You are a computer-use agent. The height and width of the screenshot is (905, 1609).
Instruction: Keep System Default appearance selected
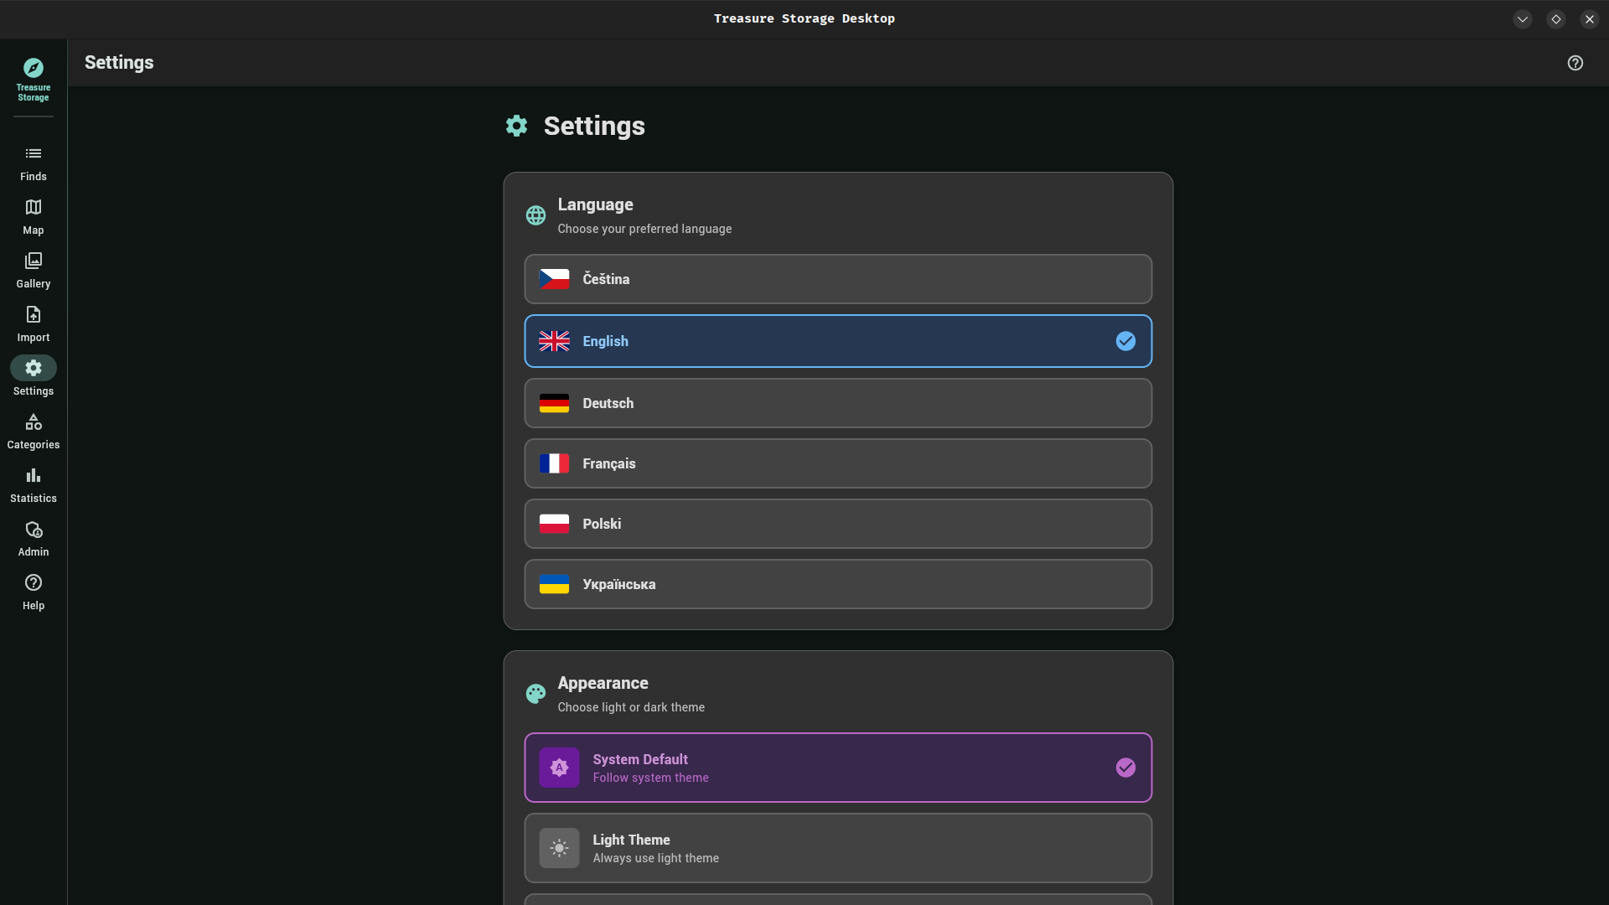click(x=838, y=767)
